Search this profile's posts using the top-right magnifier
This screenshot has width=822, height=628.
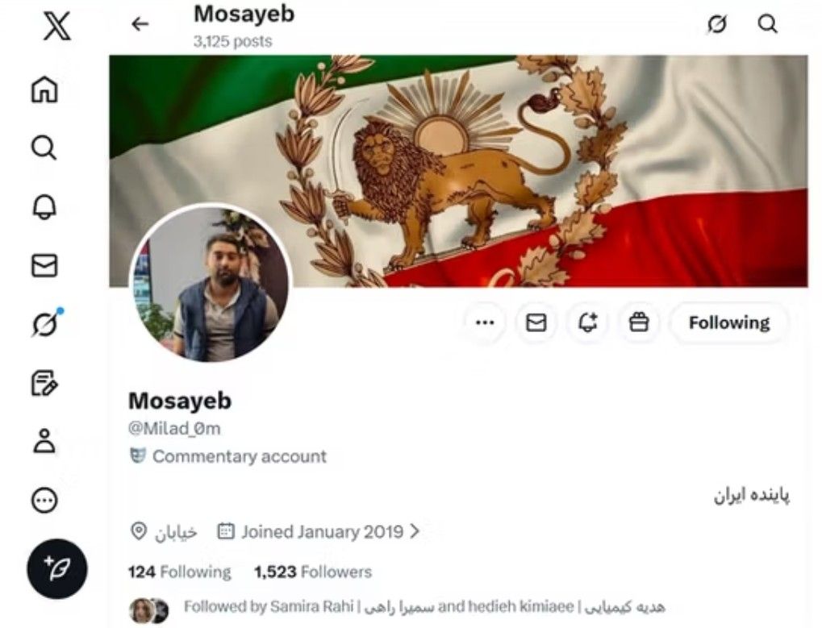click(768, 23)
